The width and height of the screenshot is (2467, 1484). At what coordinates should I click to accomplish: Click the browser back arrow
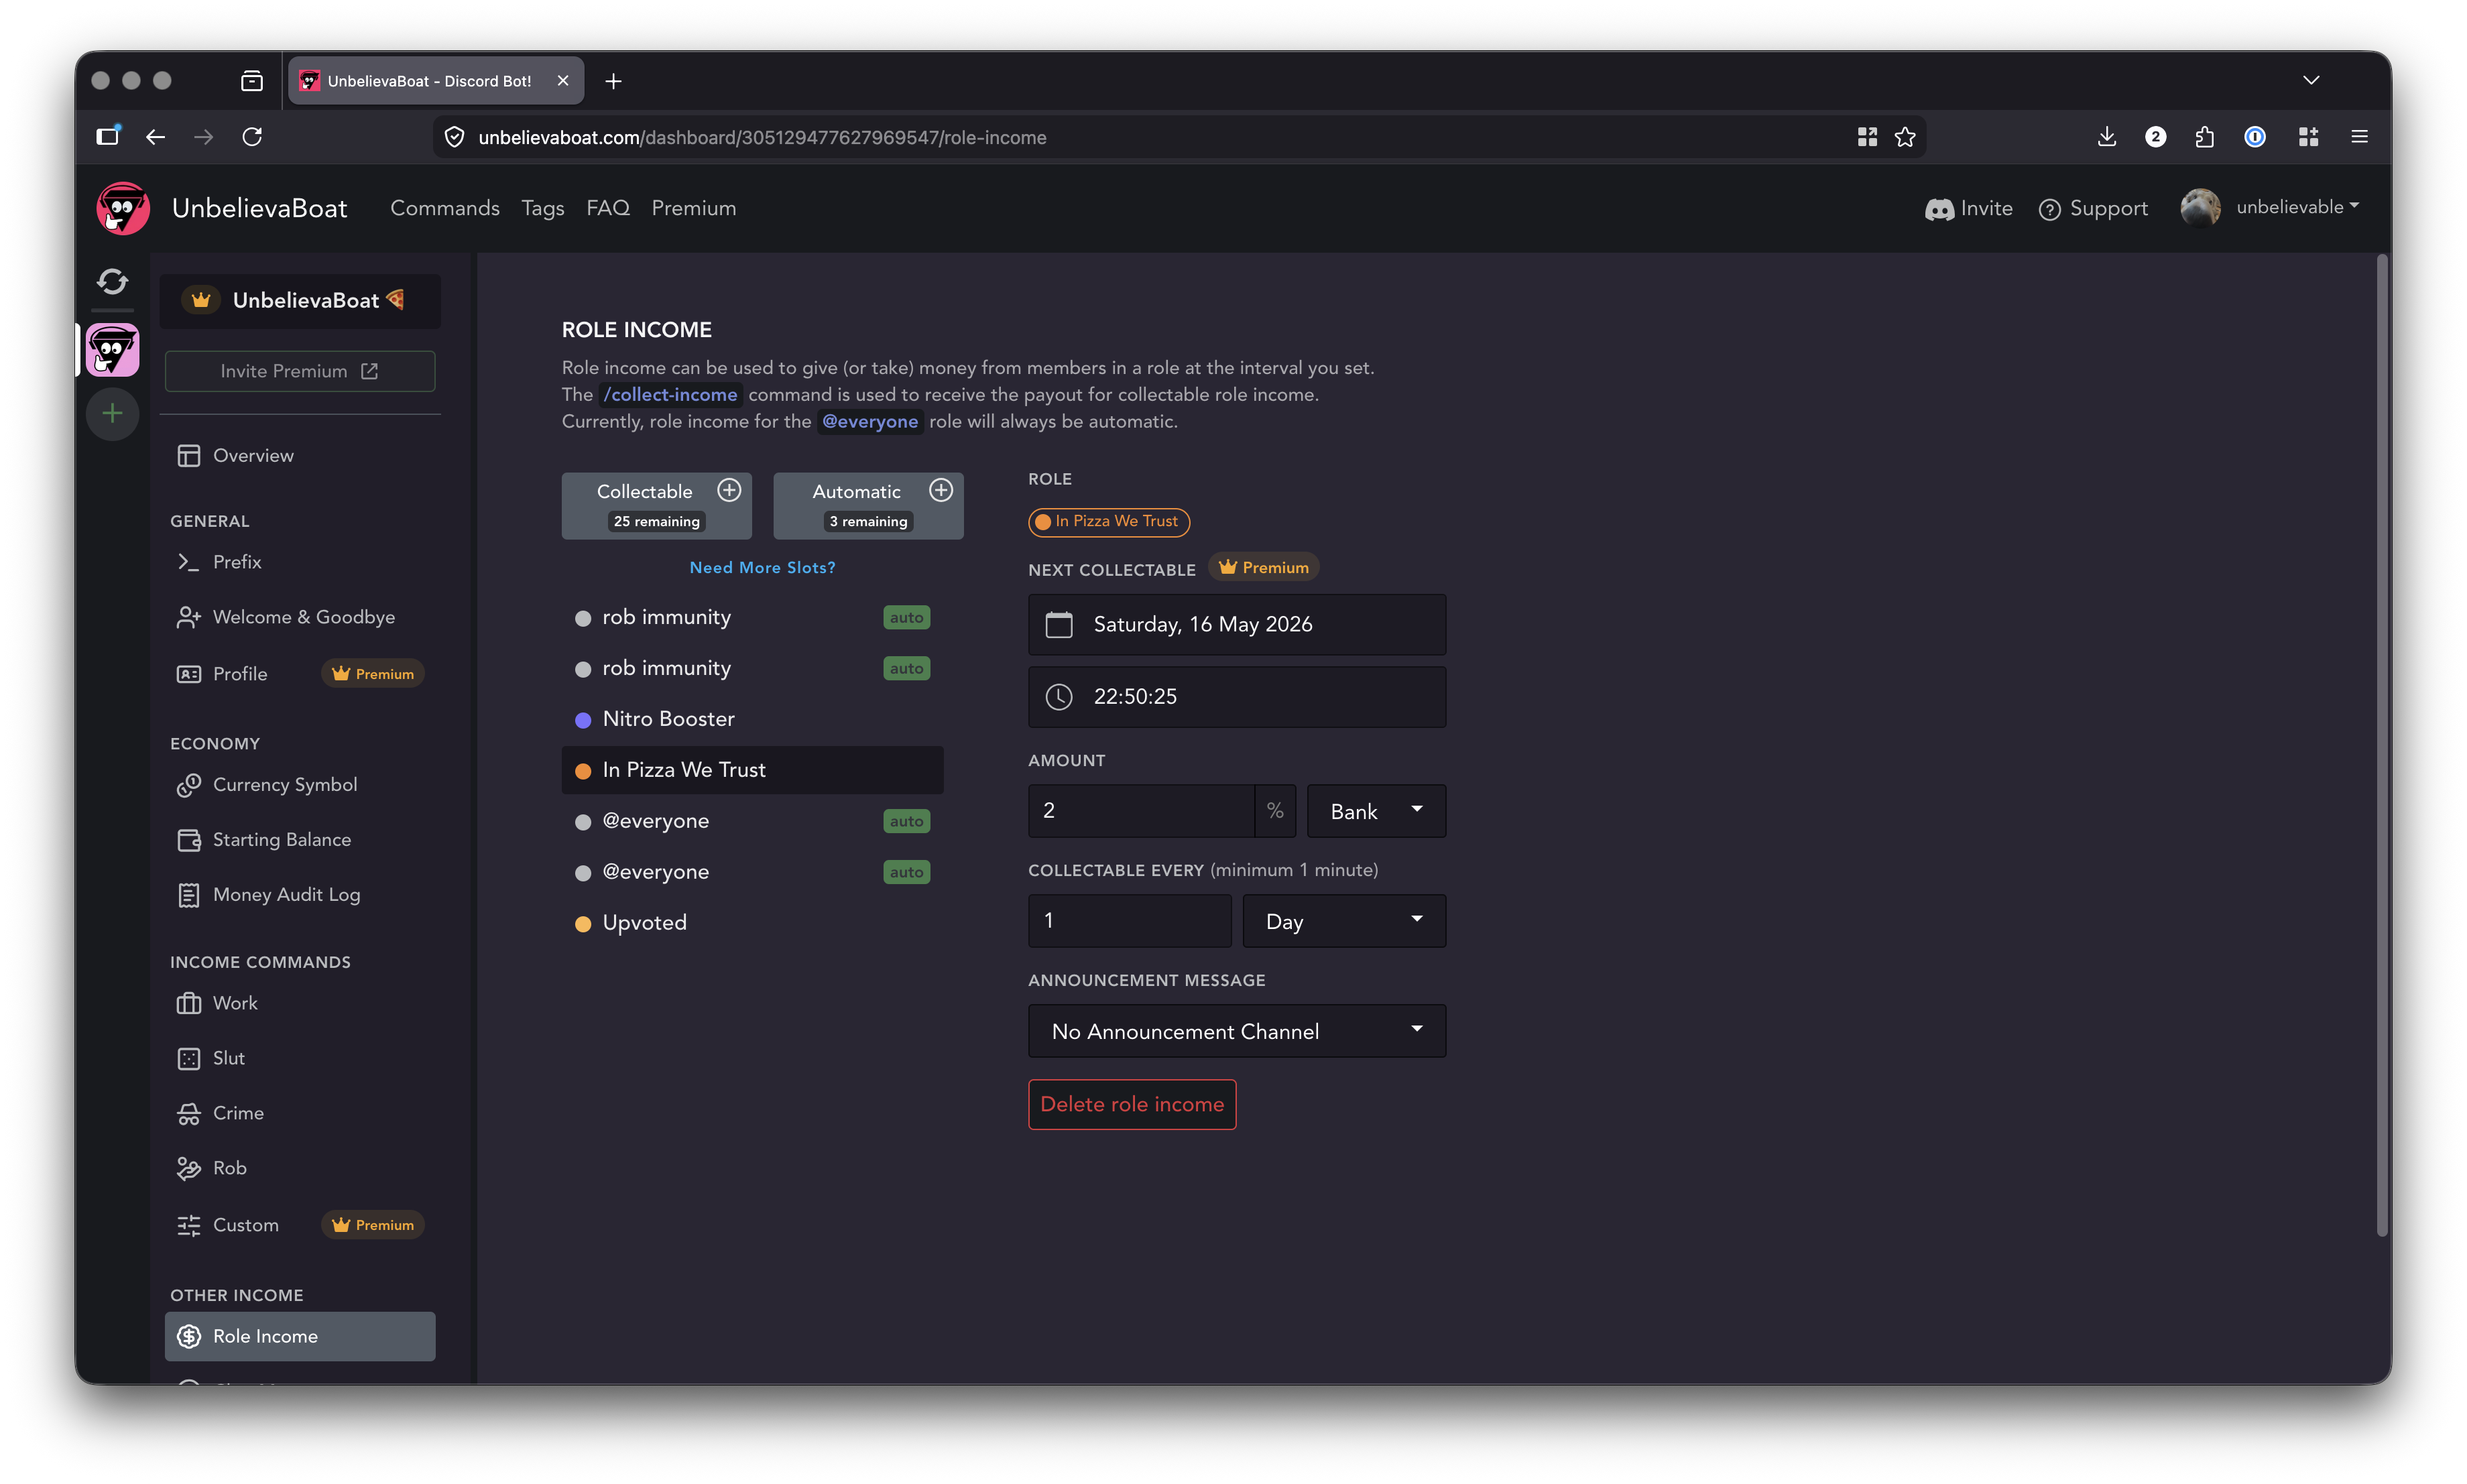(x=155, y=137)
